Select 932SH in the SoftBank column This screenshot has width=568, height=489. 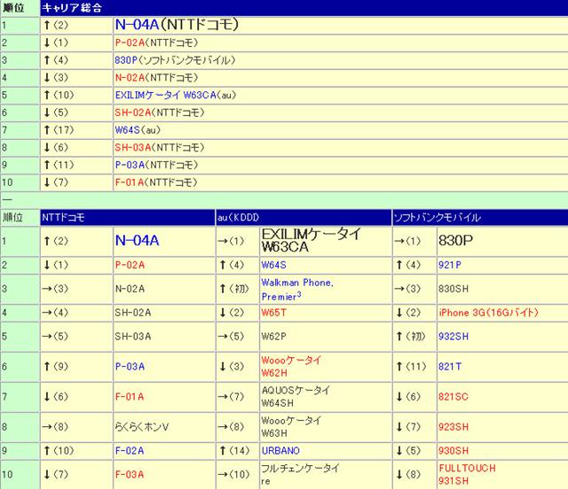(x=454, y=337)
